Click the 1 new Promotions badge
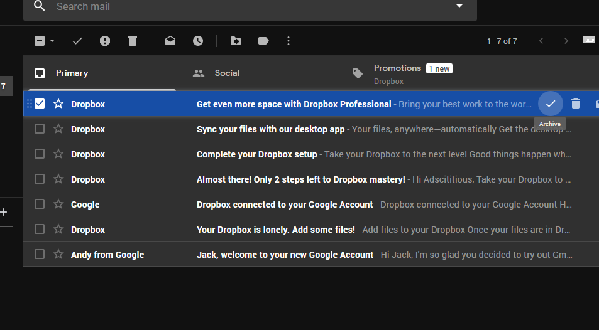The image size is (599, 330). pyautogui.click(x=439, y=68)
